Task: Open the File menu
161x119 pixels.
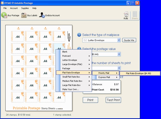Action: pyautogui.click(x=5, y=8)
